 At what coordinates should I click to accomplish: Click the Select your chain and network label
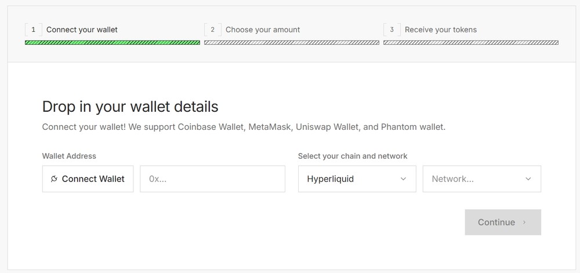coord(353,156)
